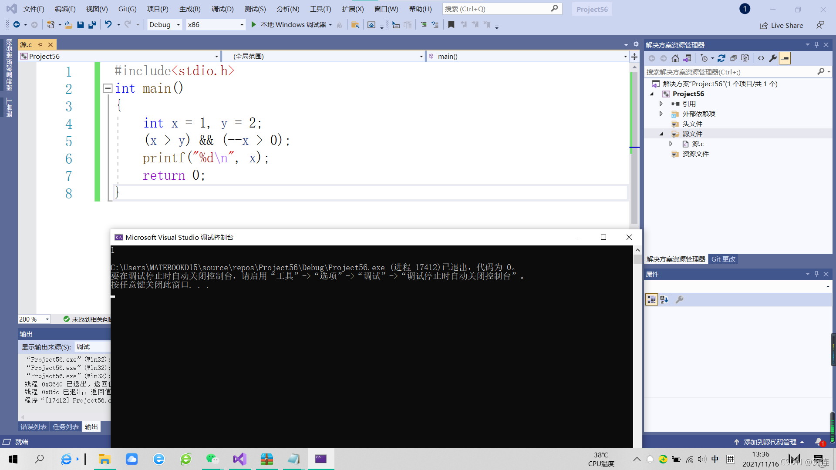Sync Solution Explorer with the refresh icon
The image size is (836, 470).
pyautogui.click(x=721, y=58)
